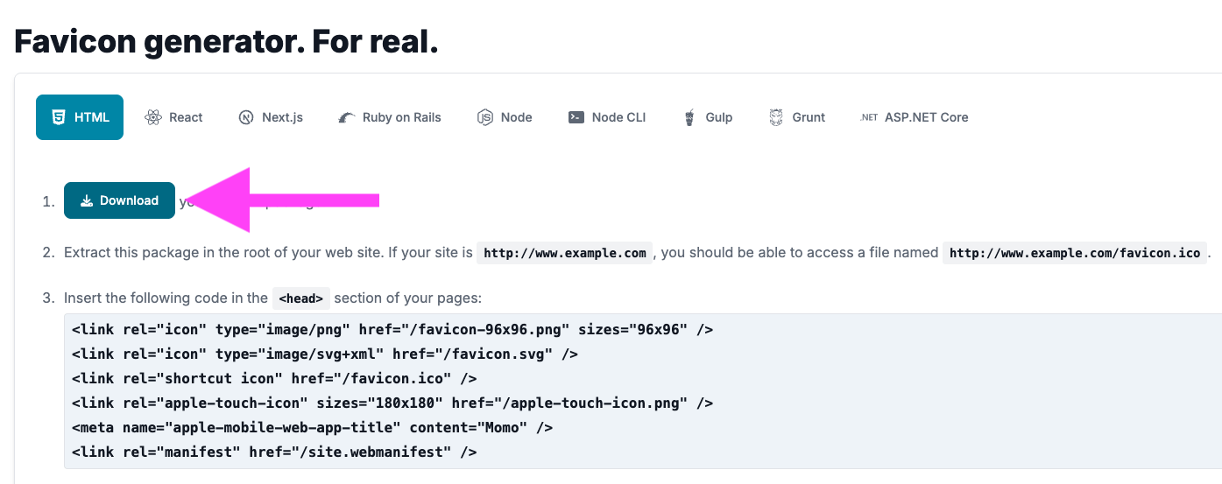Viewport: 1222px width, 484px height.
Task: Click the Node hexagon icon
Action: tap(485, 117)
